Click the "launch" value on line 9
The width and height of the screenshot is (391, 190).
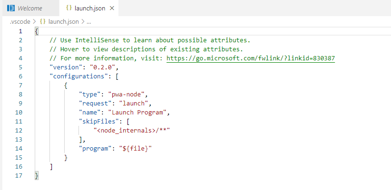tap(133, 104)
